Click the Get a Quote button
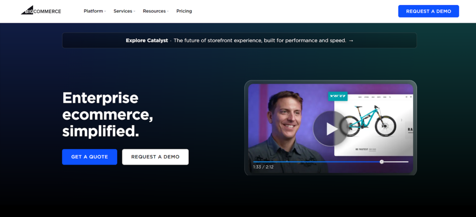Screen dimensions: 476x217 coord(90,157)
